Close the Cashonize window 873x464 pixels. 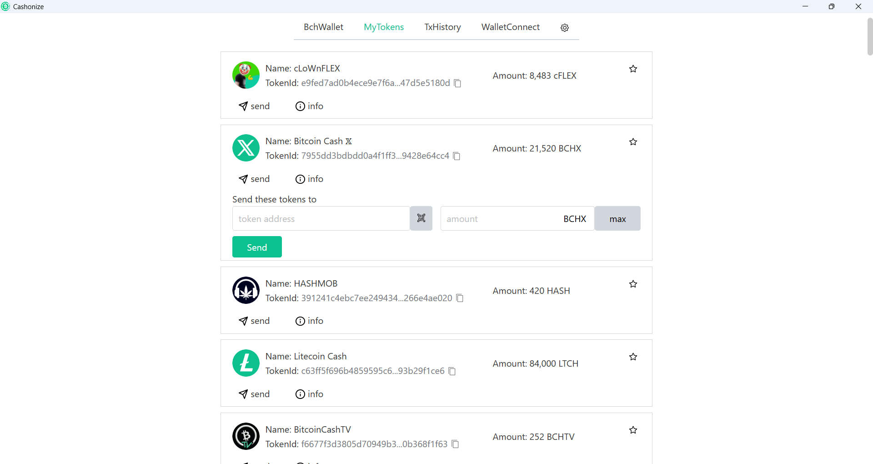click(x=858, y=6)
